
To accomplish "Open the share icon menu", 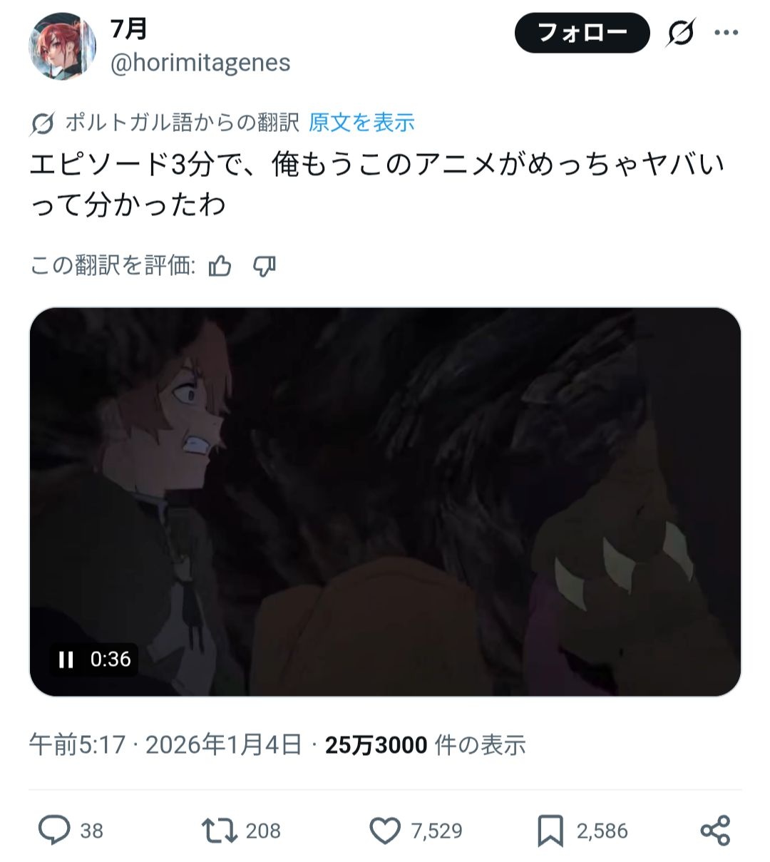I will tap(715, 830).
